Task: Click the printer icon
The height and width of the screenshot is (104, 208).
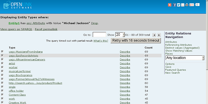Action: [187, 5]
